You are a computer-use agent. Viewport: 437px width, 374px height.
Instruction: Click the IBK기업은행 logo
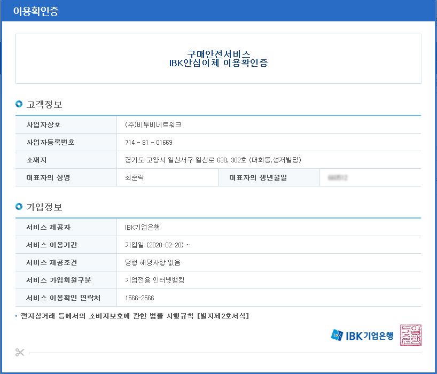[x=362, y=336]
